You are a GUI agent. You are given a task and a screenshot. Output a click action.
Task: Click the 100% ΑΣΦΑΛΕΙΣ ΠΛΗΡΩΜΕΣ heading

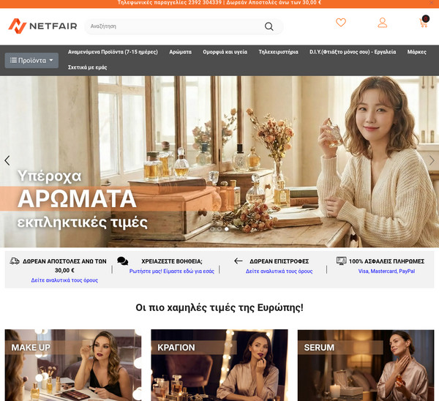point(386,261)
